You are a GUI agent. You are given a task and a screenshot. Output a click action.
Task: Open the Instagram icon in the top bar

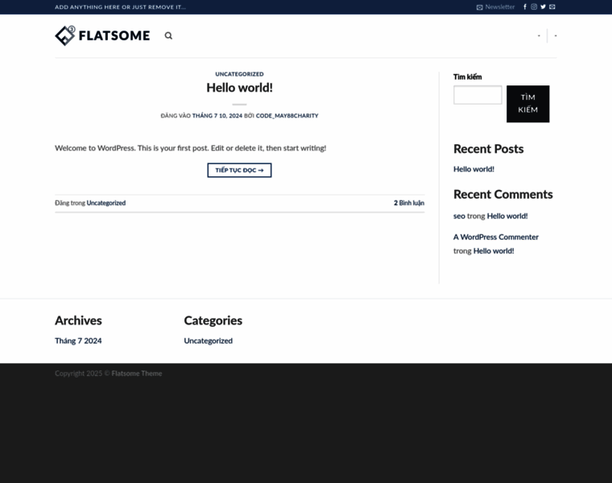[534, 6]
